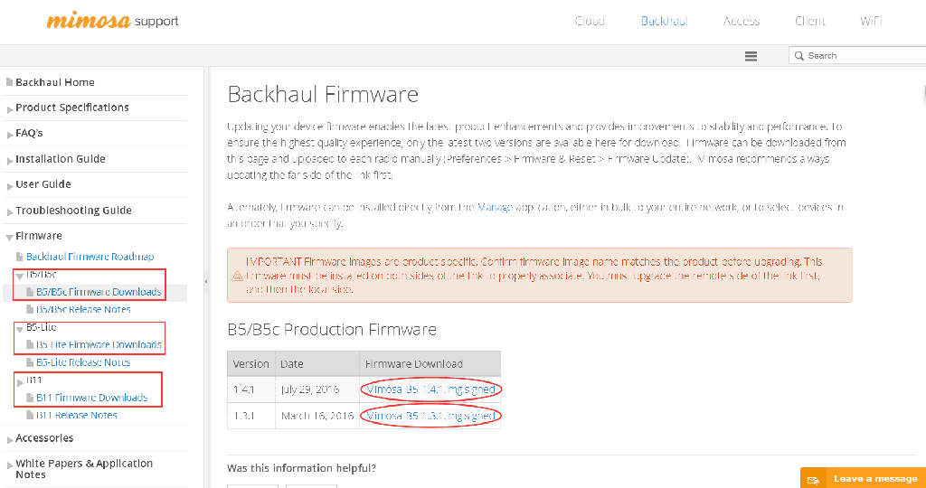Collapse the Firmware tree section
This screenshot has width=926, height=488.
(9, 237)
